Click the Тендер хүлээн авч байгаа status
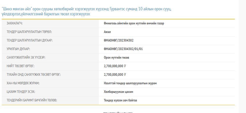Image resolution: width=246 pixels, height=113 pixels. pyautogui.click(x=120, y=100)
